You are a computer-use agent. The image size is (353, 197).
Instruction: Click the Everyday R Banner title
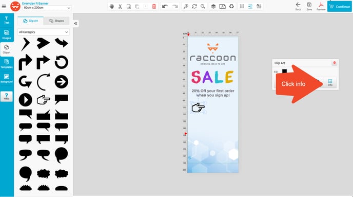click(35, 3)
